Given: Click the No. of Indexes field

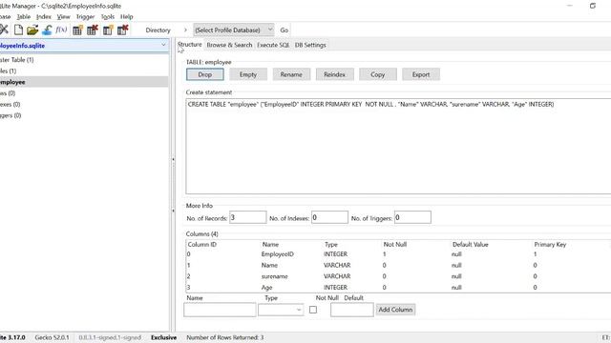Looking at the screenshot, I should point(329,217).
